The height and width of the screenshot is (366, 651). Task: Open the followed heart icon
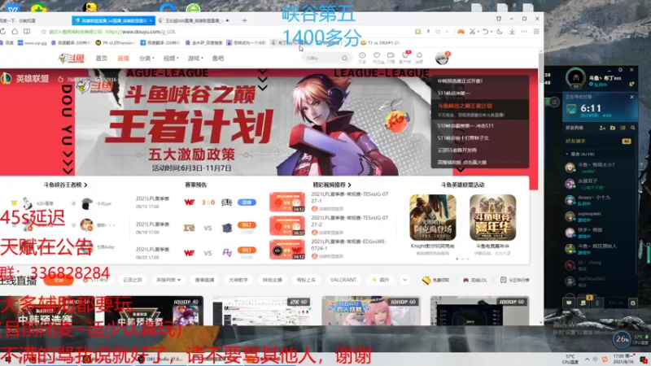click(x=377, y=57)
